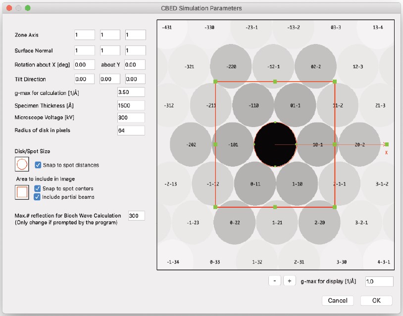
Task: Select the -110 diffraction disk
Action: pyautogui.click(x=253, y=105)
